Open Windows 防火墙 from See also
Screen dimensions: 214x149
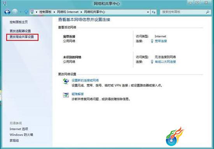click(x=21, y=135)
